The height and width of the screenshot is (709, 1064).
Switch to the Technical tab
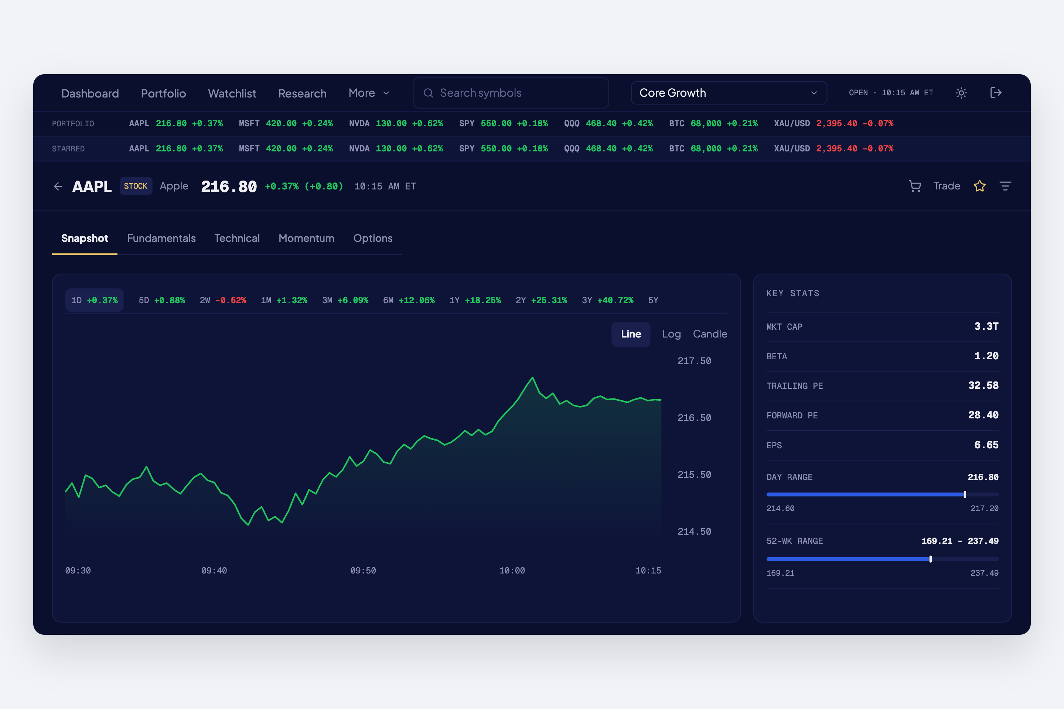[x=237, y=238]
